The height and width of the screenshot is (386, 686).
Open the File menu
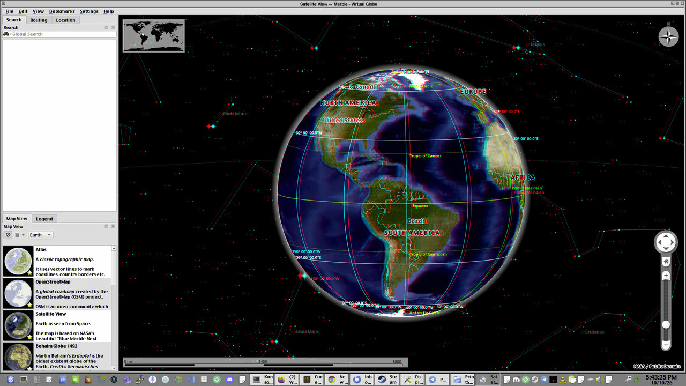click(10, 11)
